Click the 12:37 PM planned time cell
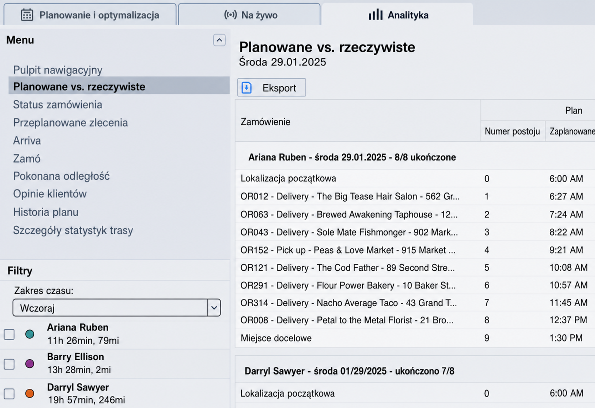The width and height of the screenshot is (595, 408). click(568, 320)
